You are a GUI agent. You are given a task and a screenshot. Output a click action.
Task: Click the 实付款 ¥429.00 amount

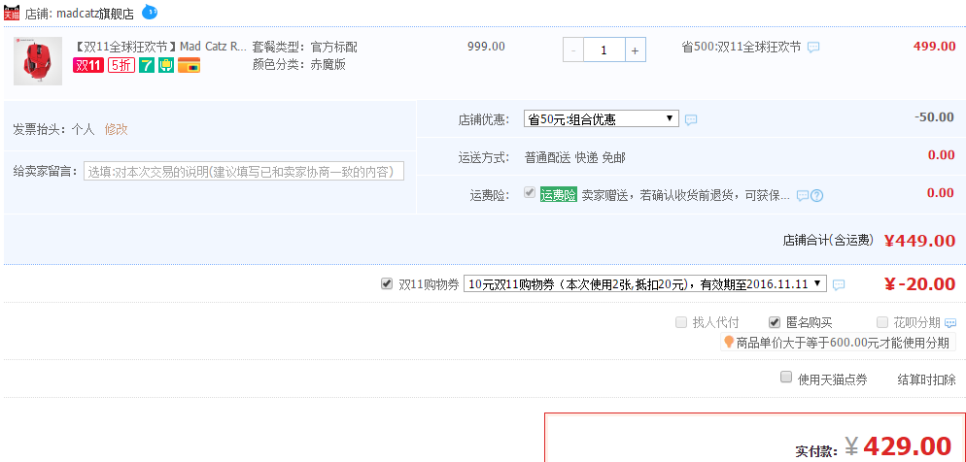tap(898, 446)
